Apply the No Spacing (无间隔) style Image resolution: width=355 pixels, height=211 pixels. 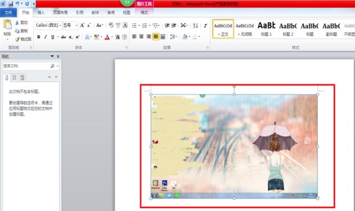tap(245, 29)
